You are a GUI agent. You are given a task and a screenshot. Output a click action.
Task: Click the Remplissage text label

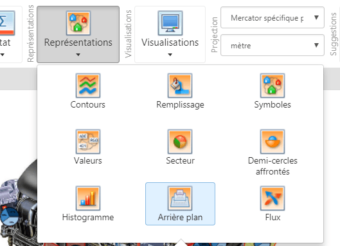click(x=180, y=105)
